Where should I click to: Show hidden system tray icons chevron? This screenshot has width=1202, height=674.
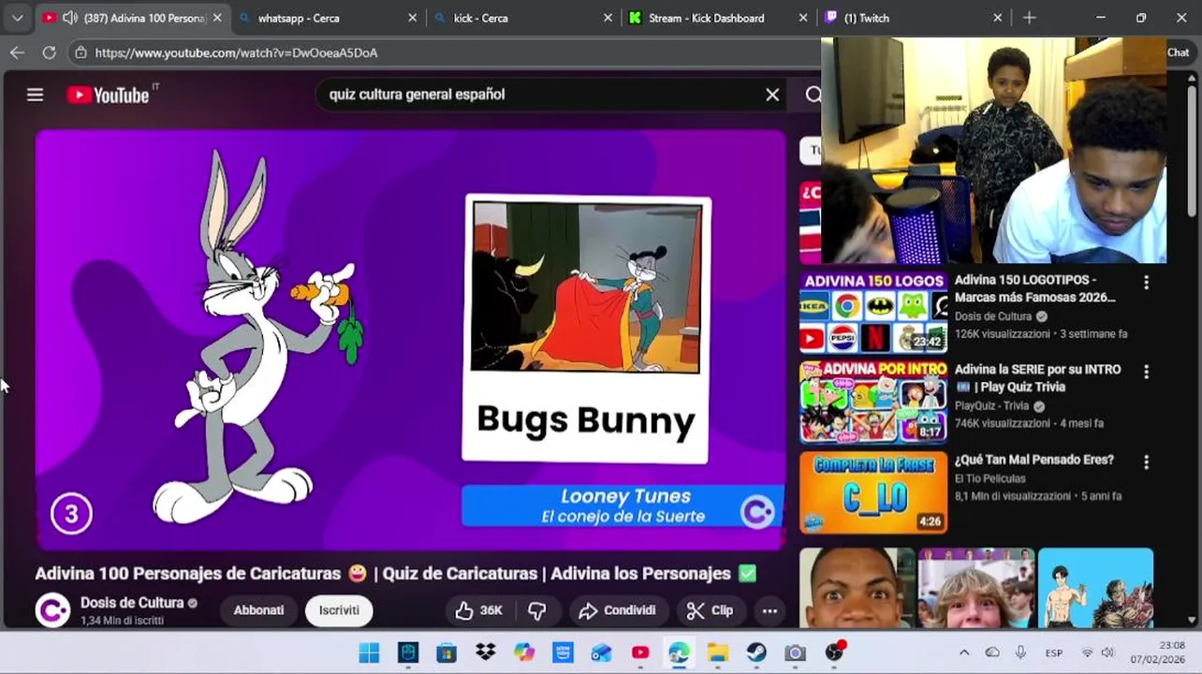click(964, 652)
